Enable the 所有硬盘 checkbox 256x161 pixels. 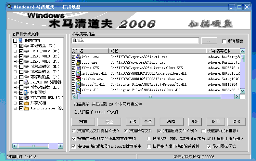[x=224, y=41]
